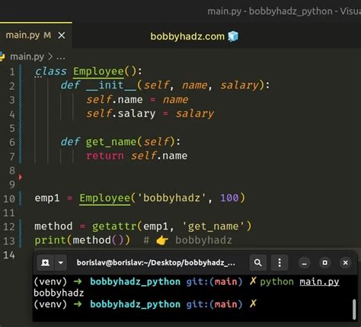Click the 'bobbyhadz' string on line 10
361x327 pixels.
point(172,198)
